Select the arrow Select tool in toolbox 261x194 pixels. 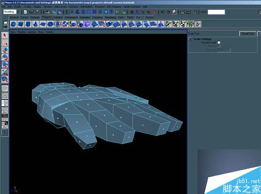(x=5, y=35)
